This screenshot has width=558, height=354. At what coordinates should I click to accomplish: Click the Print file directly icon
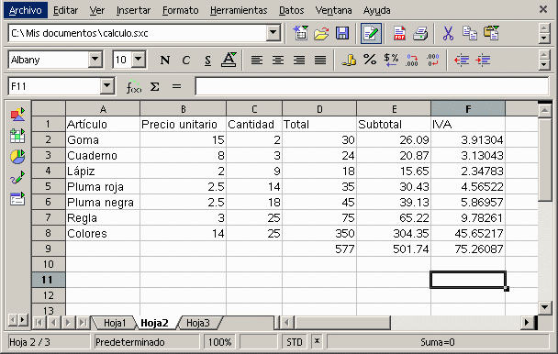[x=420, y=33]
